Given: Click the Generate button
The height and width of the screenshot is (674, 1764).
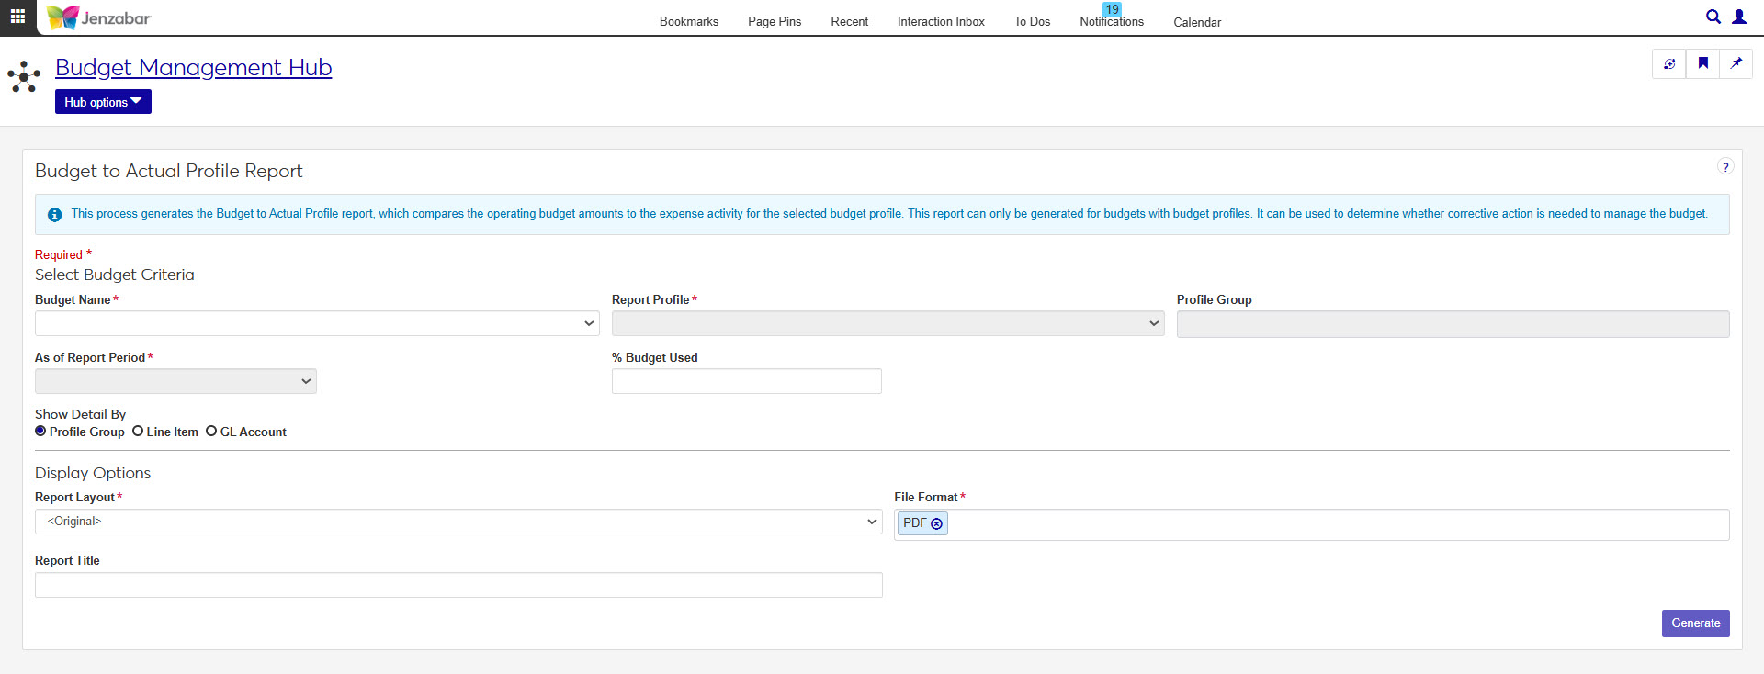Looking at the screenshot, I should pos(1695,623).
